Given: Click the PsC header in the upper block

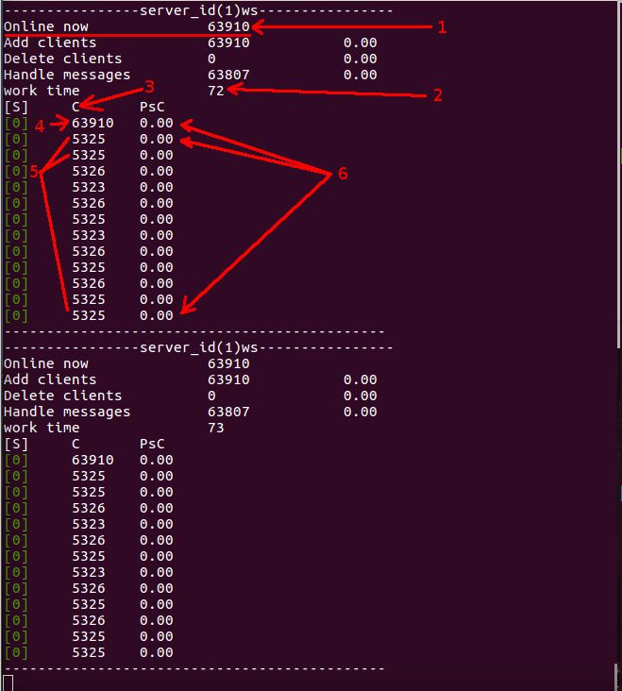Looking at the screenshot, I should (152, 107).
